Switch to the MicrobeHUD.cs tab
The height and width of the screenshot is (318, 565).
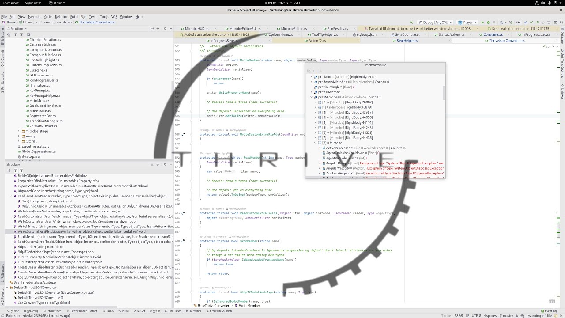click(x=196, y=29)
